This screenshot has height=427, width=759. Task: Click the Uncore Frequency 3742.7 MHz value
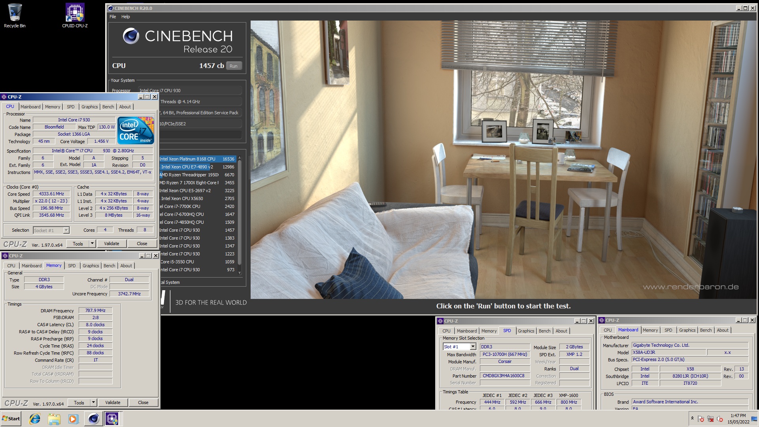(x=129, y=294)
